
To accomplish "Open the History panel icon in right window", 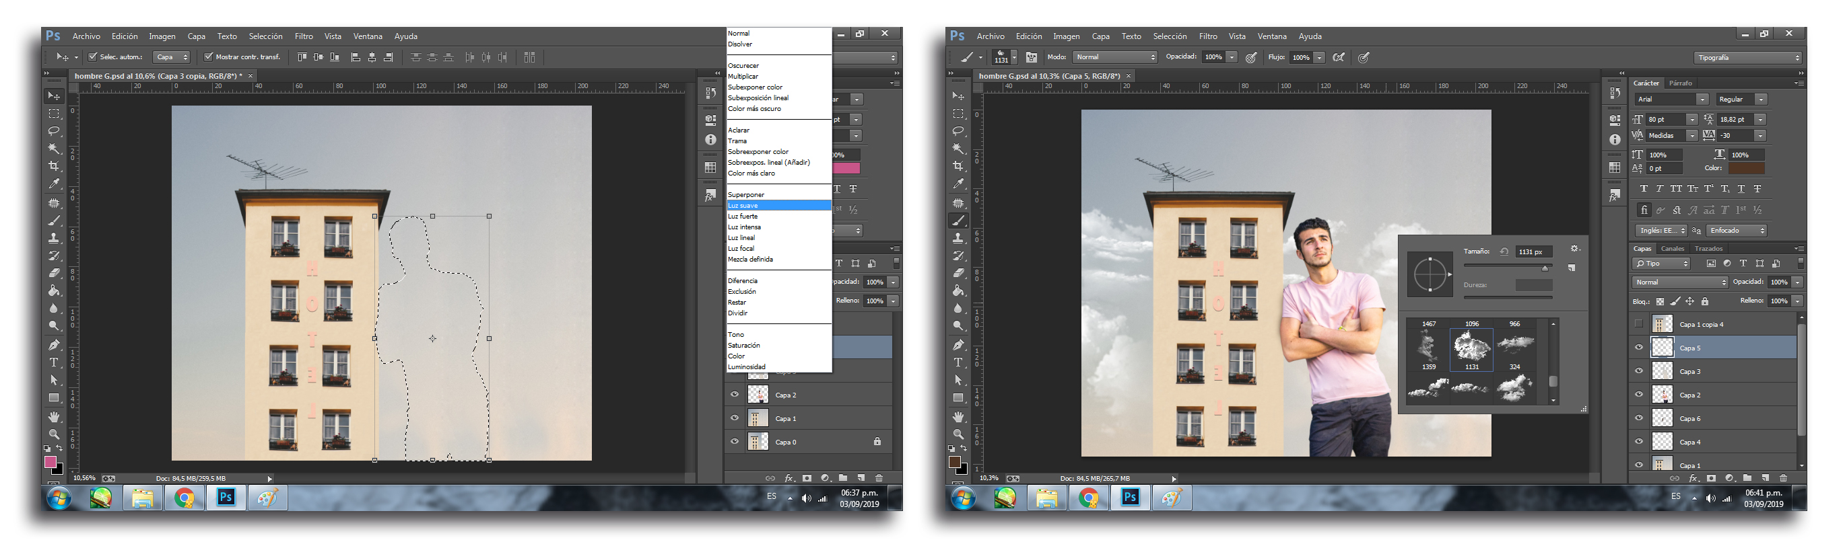I will click(x=1615, y=93).
